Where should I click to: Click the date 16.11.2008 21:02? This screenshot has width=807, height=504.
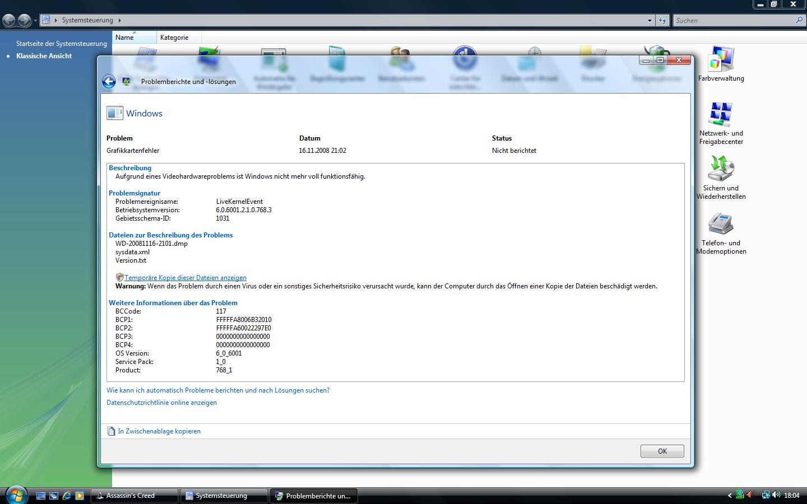tap(323, 151)
